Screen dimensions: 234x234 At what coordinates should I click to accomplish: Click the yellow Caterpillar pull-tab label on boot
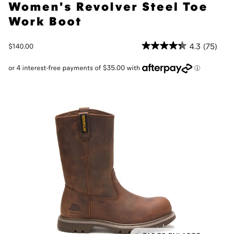[x=84, y=124]
